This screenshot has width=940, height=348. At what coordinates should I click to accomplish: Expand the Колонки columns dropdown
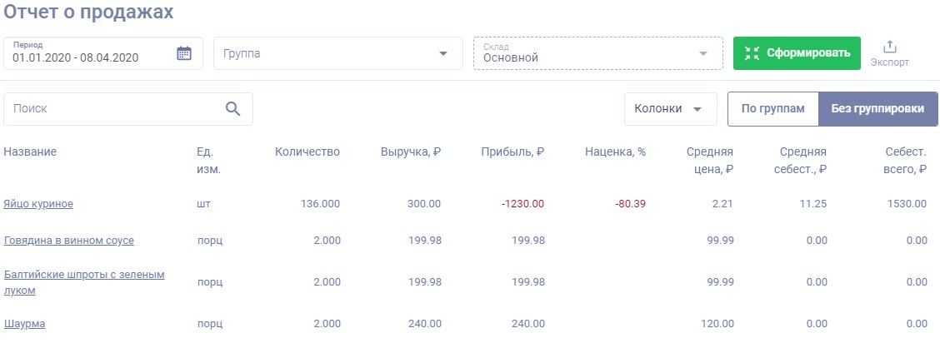tap(670, 109)
